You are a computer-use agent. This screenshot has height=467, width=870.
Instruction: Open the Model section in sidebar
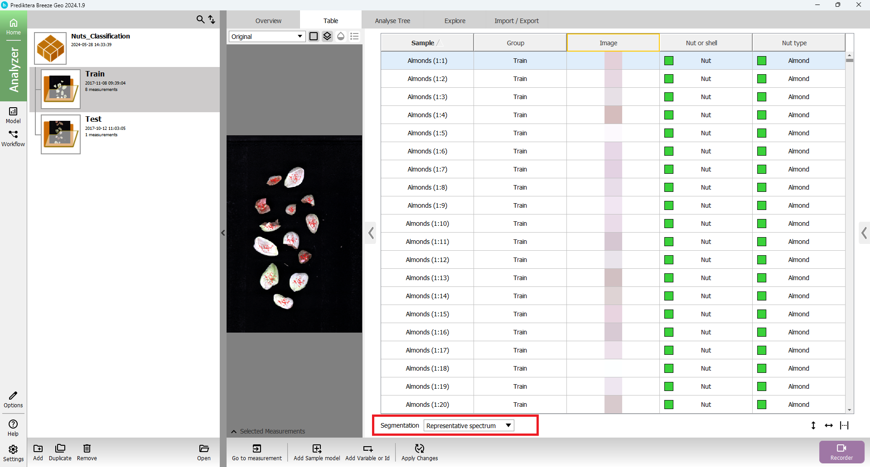click(13, 115)
